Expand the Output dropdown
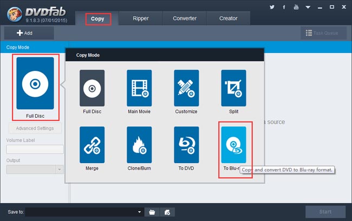 (60, 170)
